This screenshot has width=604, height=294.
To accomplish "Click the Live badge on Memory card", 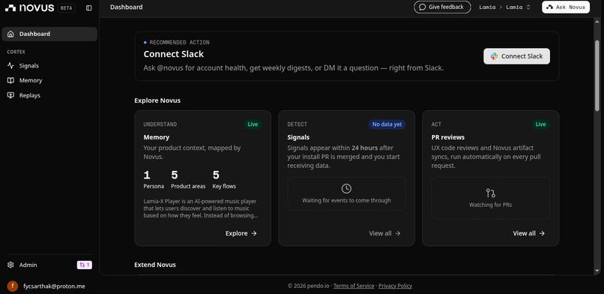I will click(253, 124).
